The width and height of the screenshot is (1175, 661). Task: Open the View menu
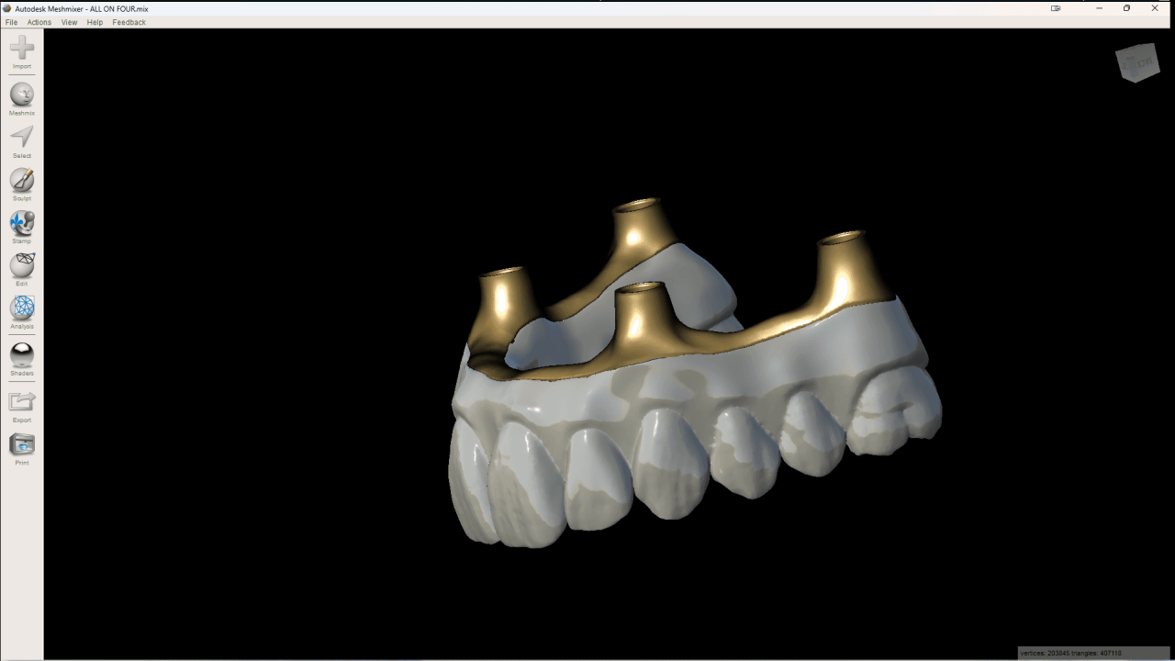point(70,22)
